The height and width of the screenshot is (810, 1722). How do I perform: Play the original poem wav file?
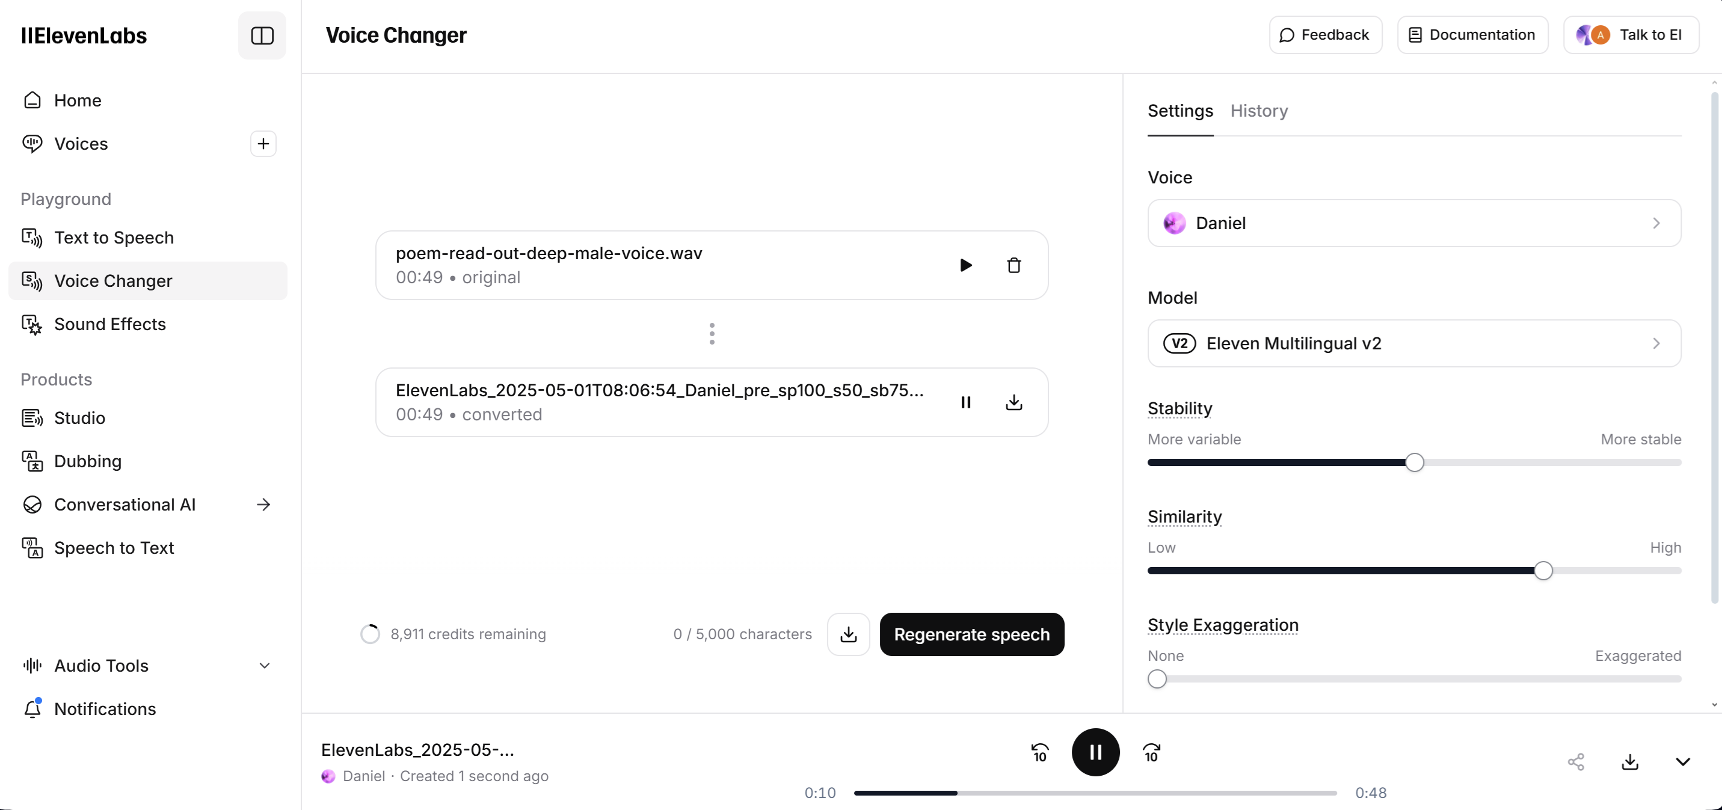pos(965,265)
